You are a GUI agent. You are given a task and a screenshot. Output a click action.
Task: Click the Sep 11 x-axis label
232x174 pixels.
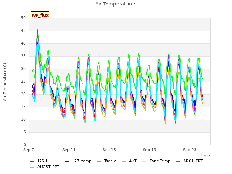(69, 150)
